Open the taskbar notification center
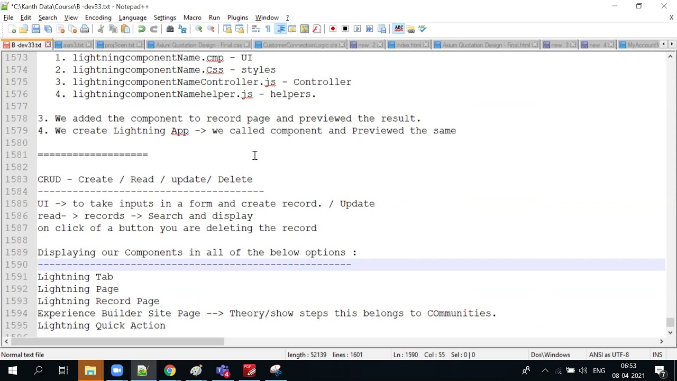Screen dimensions: 677x381 pos(660,370)
